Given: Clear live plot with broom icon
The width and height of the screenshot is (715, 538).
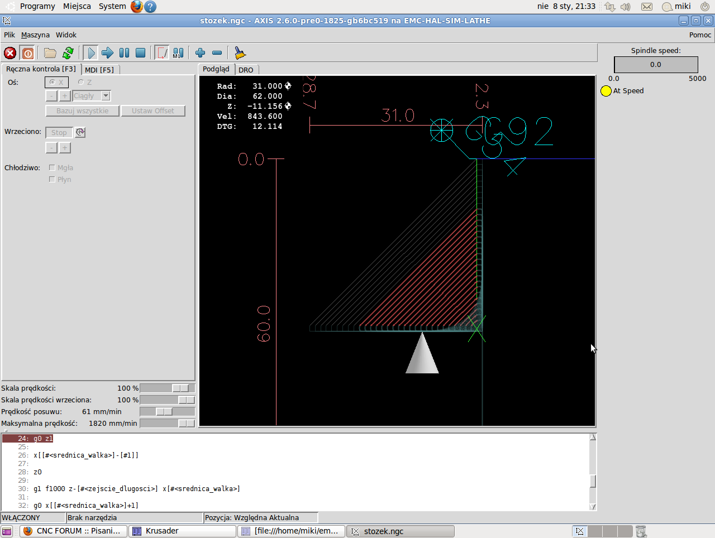Looking at the screenshot, I should pos(240,53).
